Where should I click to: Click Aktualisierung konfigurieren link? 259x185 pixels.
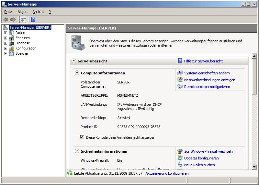pos(167,173)
